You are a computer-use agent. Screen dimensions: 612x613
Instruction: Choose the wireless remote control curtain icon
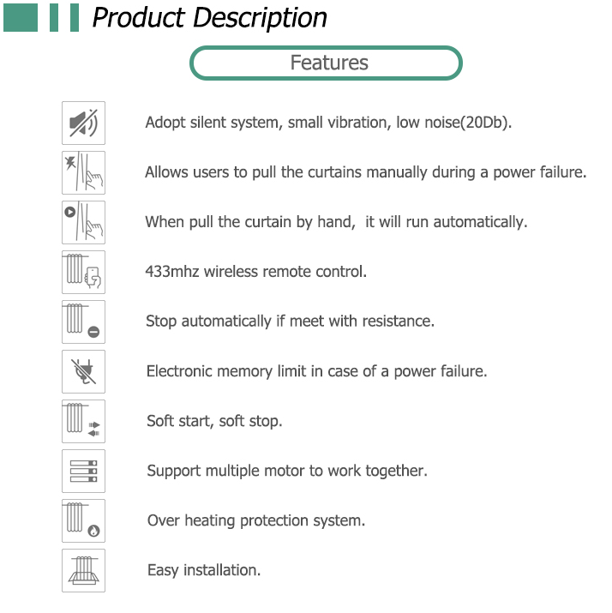83,272
